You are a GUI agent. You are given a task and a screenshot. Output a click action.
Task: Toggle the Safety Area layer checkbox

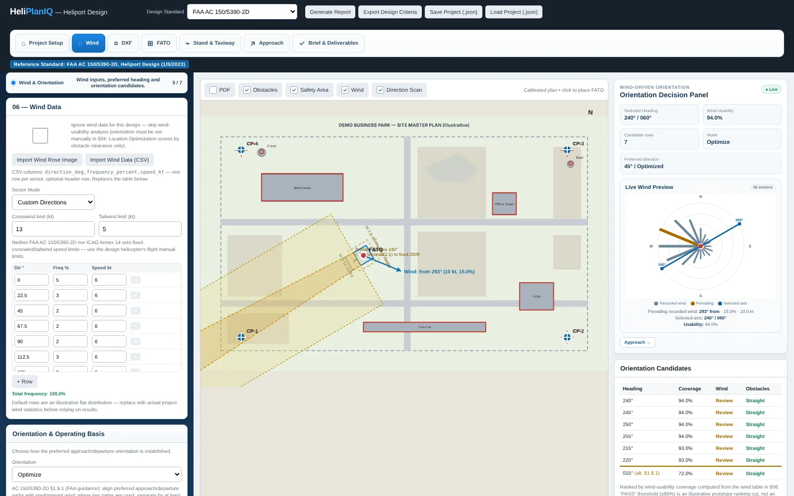click(x=294, y=90)
